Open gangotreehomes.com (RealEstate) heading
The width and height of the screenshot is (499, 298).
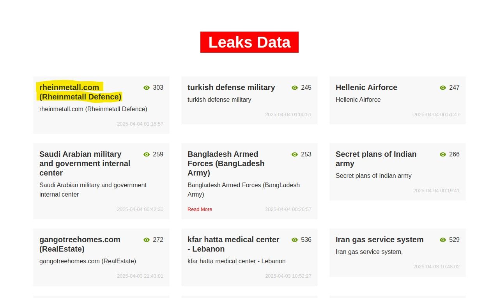(80, 244)
